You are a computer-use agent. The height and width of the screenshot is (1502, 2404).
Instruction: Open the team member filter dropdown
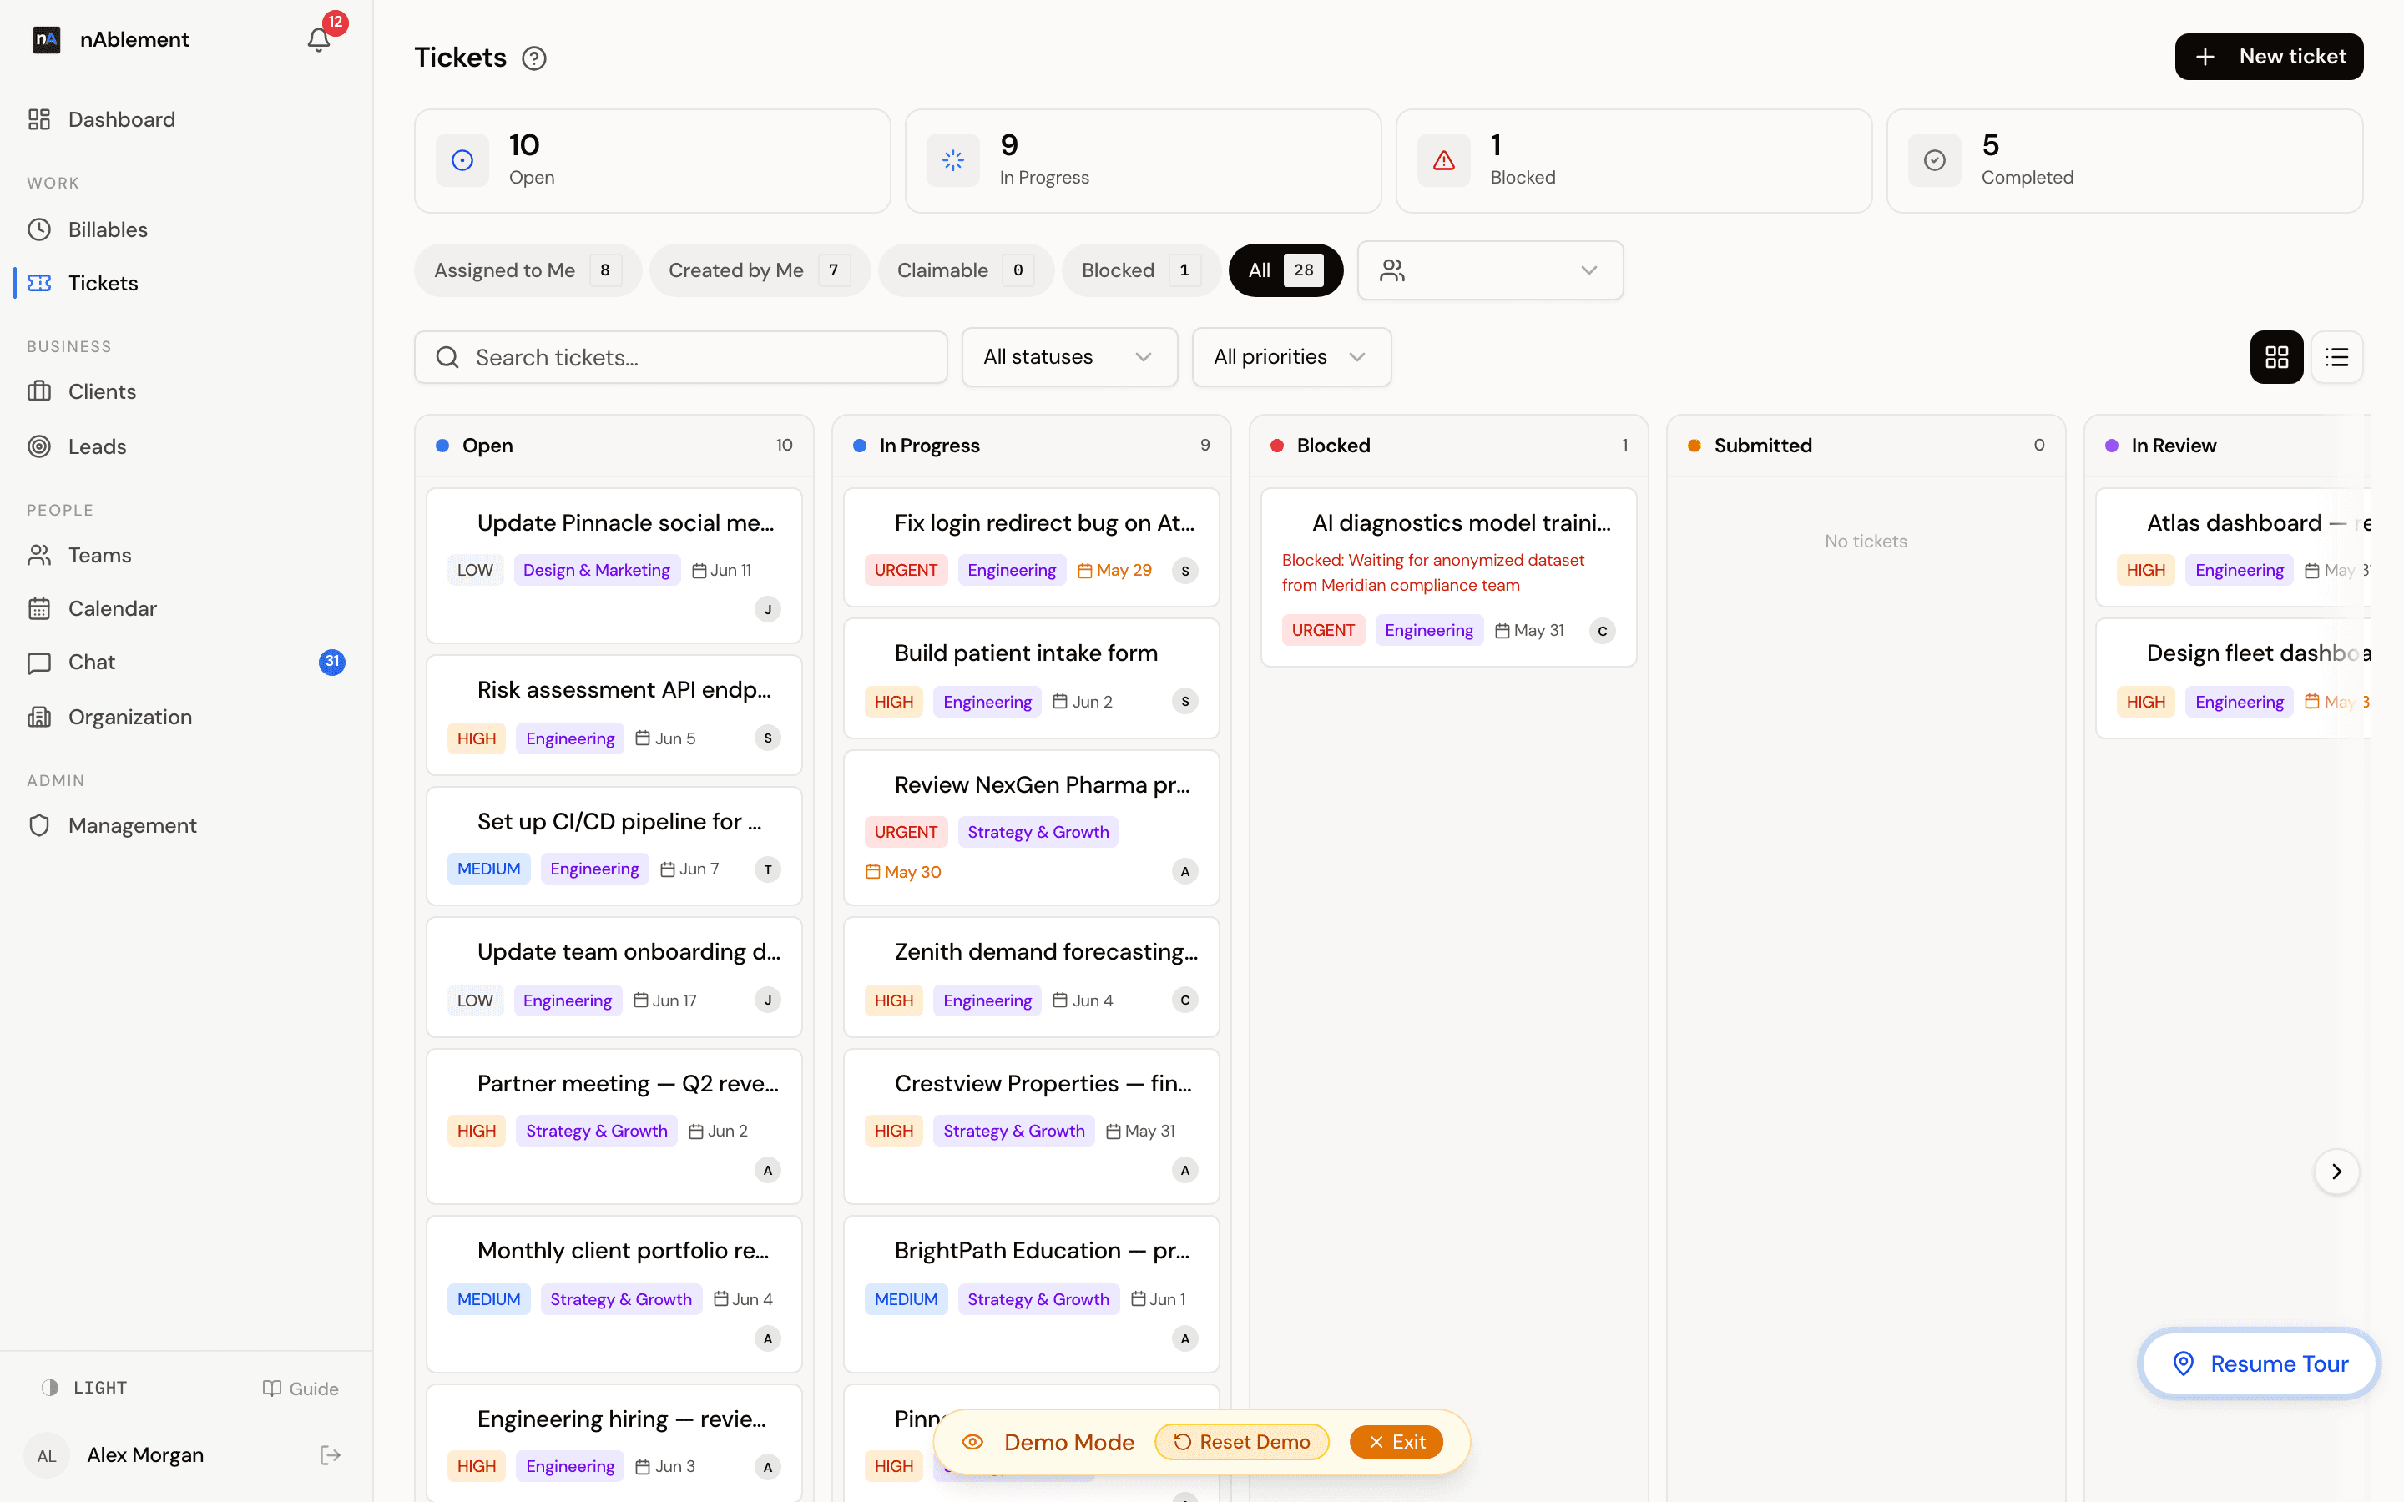click(1490, 270)
